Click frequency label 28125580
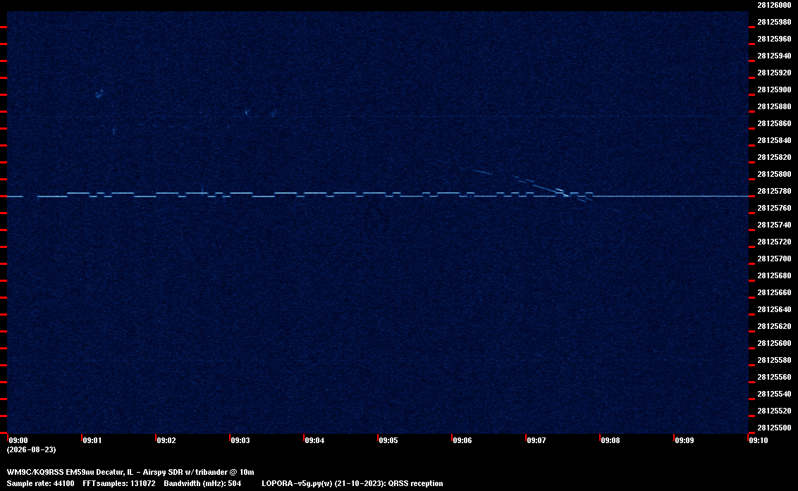The image size is (798, 491). (x=774, y=360)
